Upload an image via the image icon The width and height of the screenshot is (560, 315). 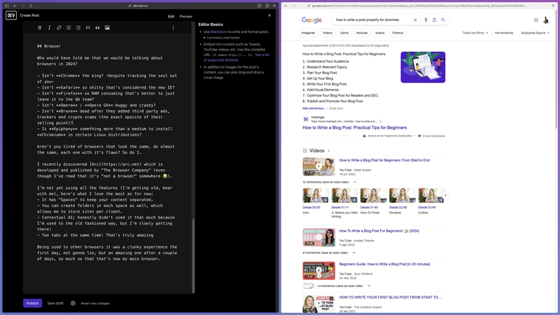(x=107, y=28)
